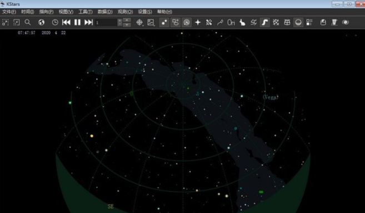Click the list-and-squares toolbar icon
This screenshot has height=213, width=365.
[x=309, y=22]
